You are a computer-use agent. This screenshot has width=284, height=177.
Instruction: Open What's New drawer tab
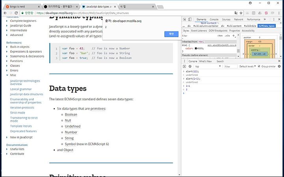206,61
